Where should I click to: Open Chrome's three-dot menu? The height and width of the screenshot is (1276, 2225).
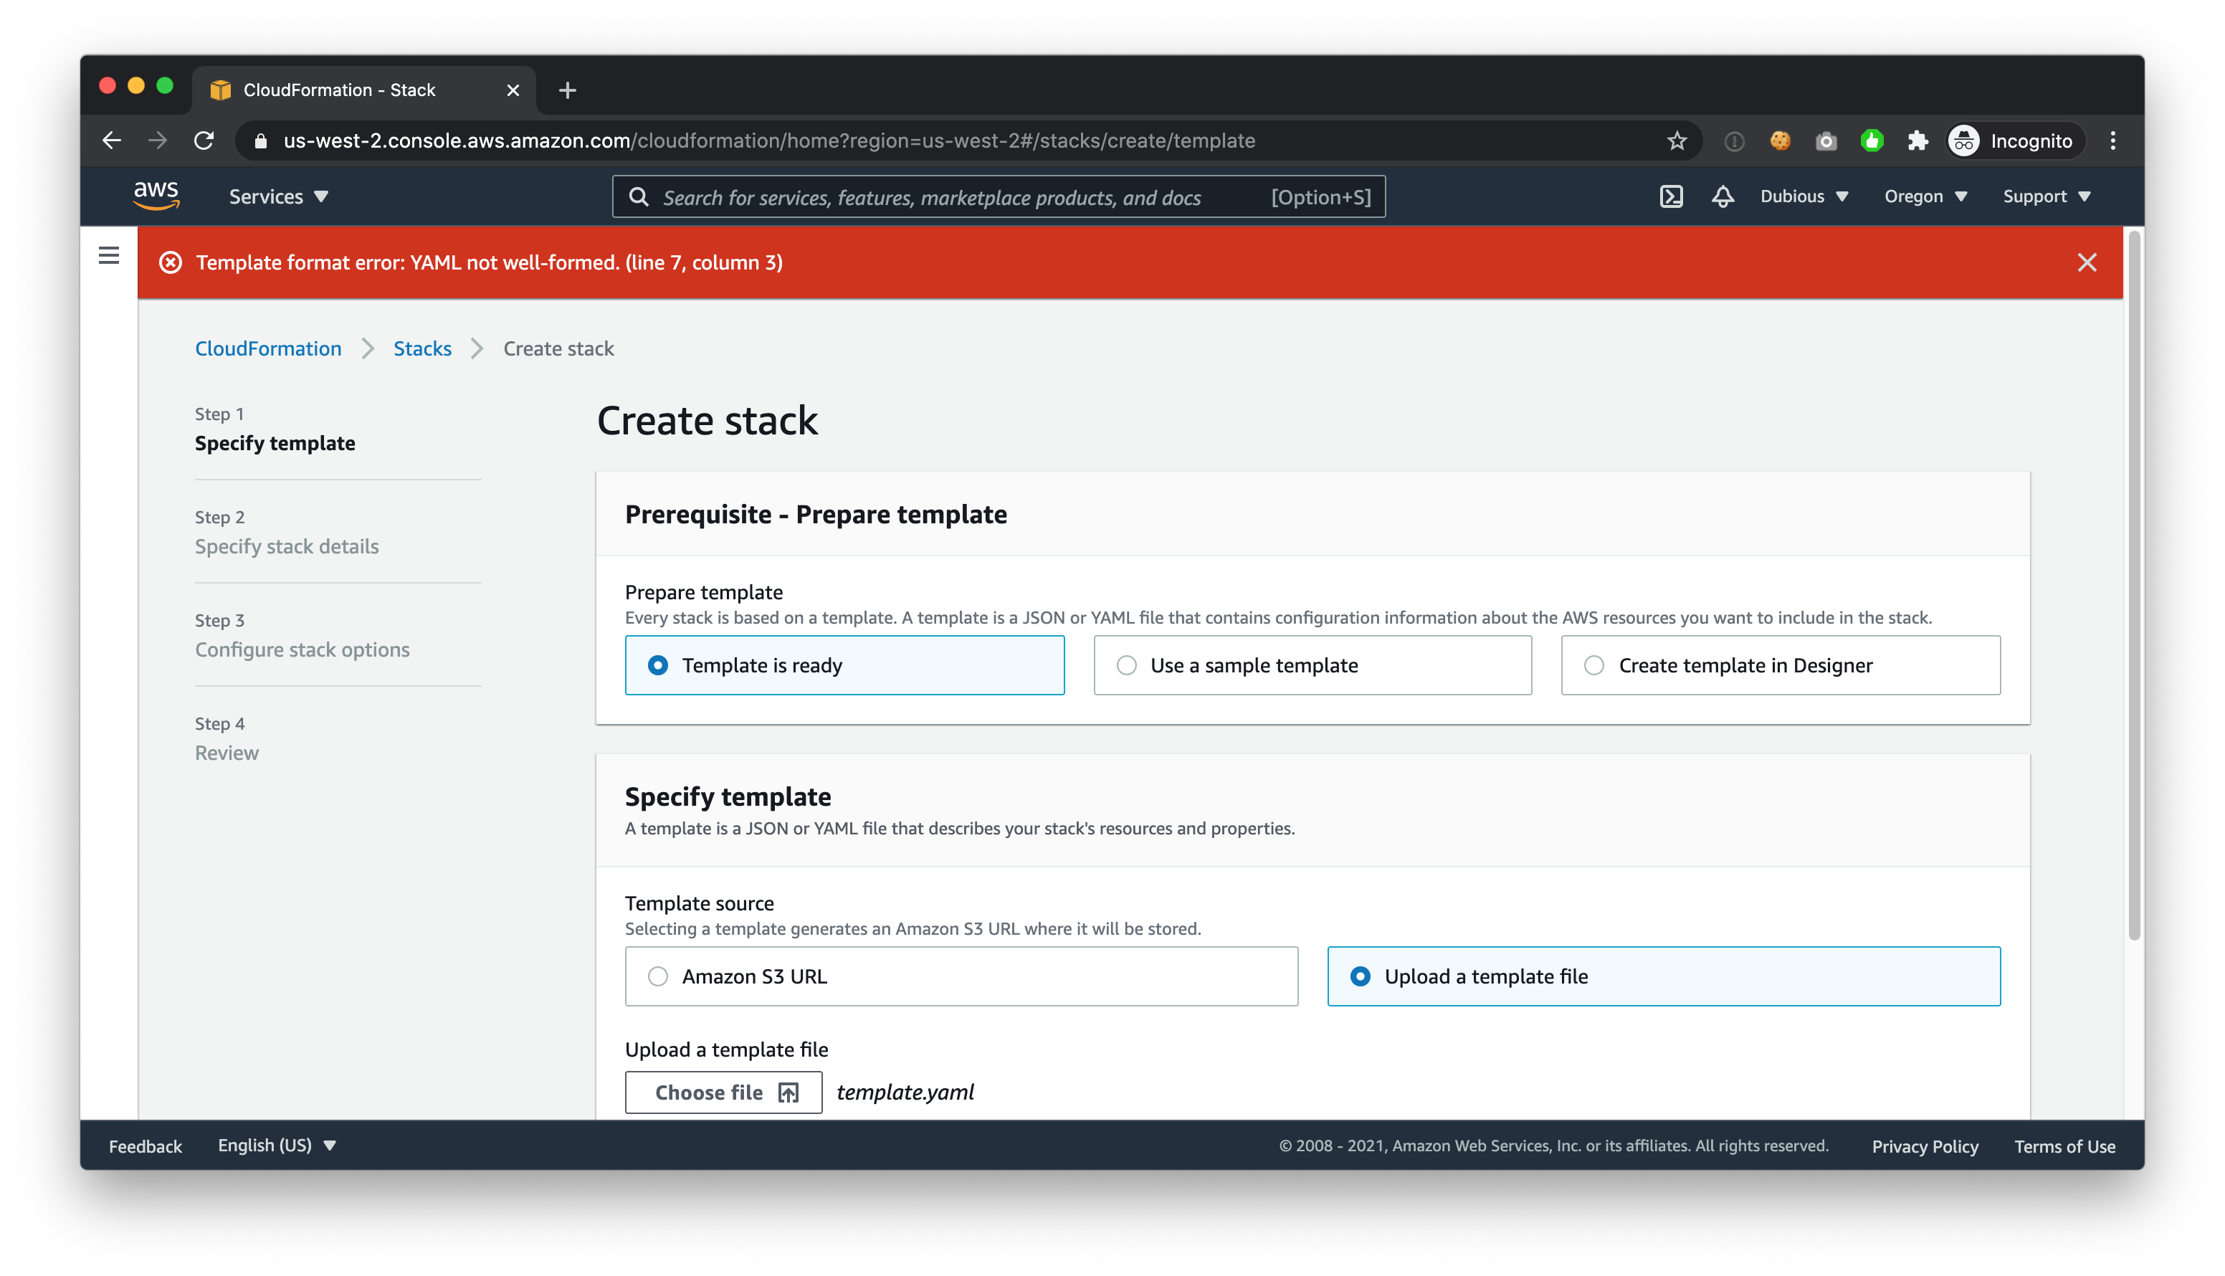pyautogui.click(x=2113, y=141)
